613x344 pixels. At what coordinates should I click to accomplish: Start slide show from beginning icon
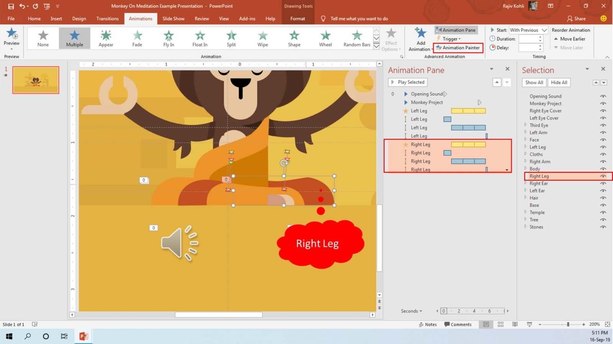point(47,6)
